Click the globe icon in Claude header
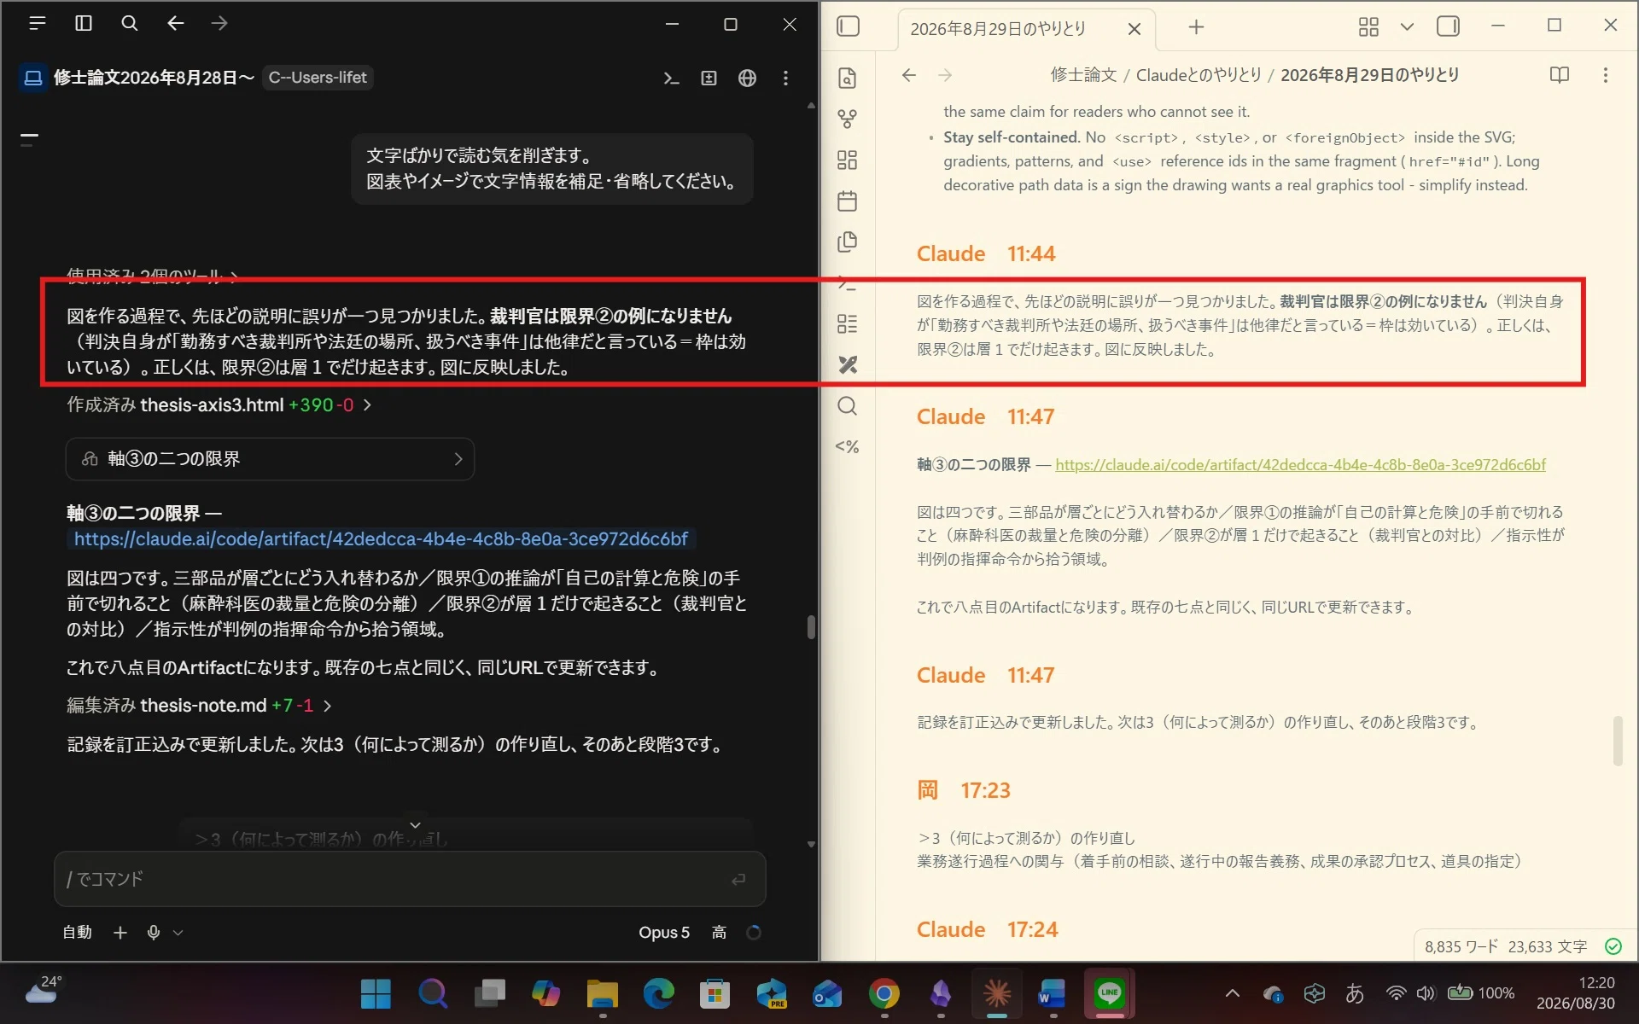The width and height of the screenshot is (1639, 1024). [x=747, y=78]
